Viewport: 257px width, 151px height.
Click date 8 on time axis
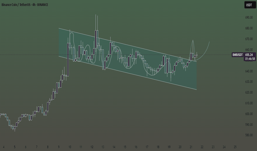click(x=48, y=147)
